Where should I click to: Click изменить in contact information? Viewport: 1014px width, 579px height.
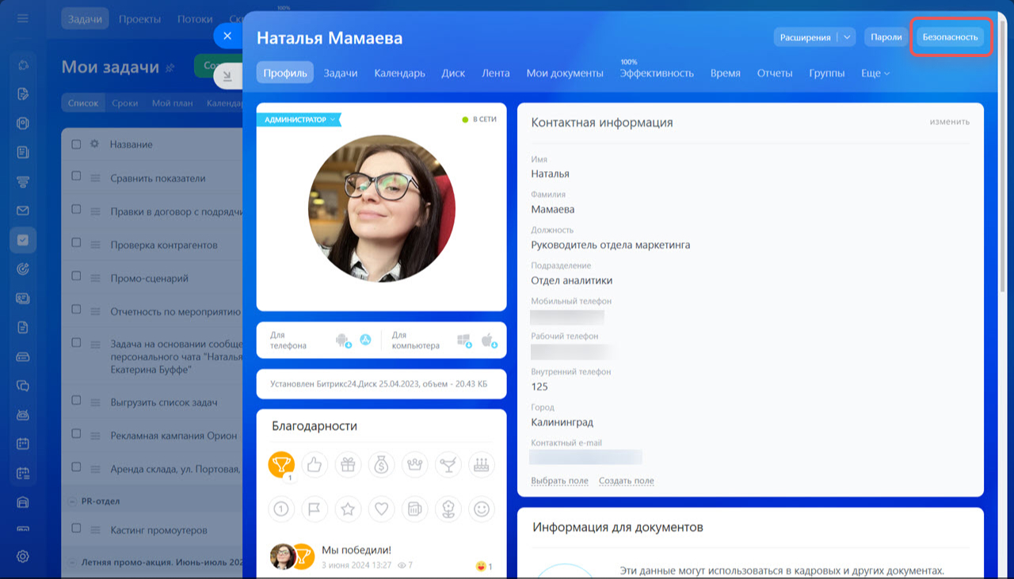click(949, 122)
